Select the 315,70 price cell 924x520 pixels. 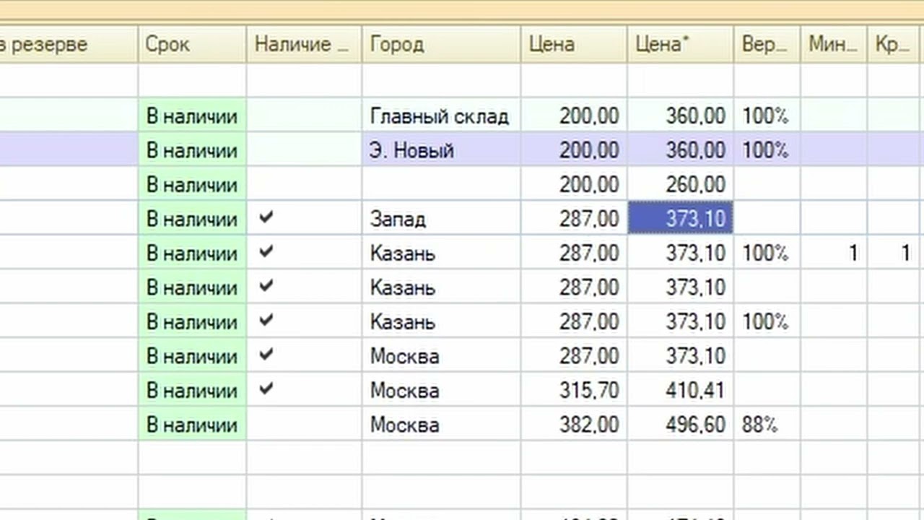pyautogui.click(x=574, y=391)
